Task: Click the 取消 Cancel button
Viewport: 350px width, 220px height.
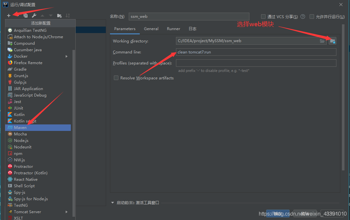Action: coord(305,214)
